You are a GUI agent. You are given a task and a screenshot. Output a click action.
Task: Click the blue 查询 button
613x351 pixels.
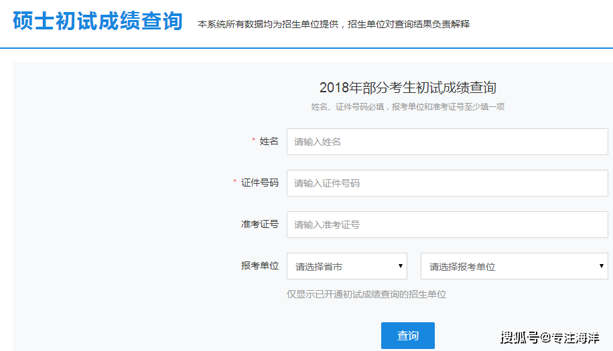click(x=408, y=336)
